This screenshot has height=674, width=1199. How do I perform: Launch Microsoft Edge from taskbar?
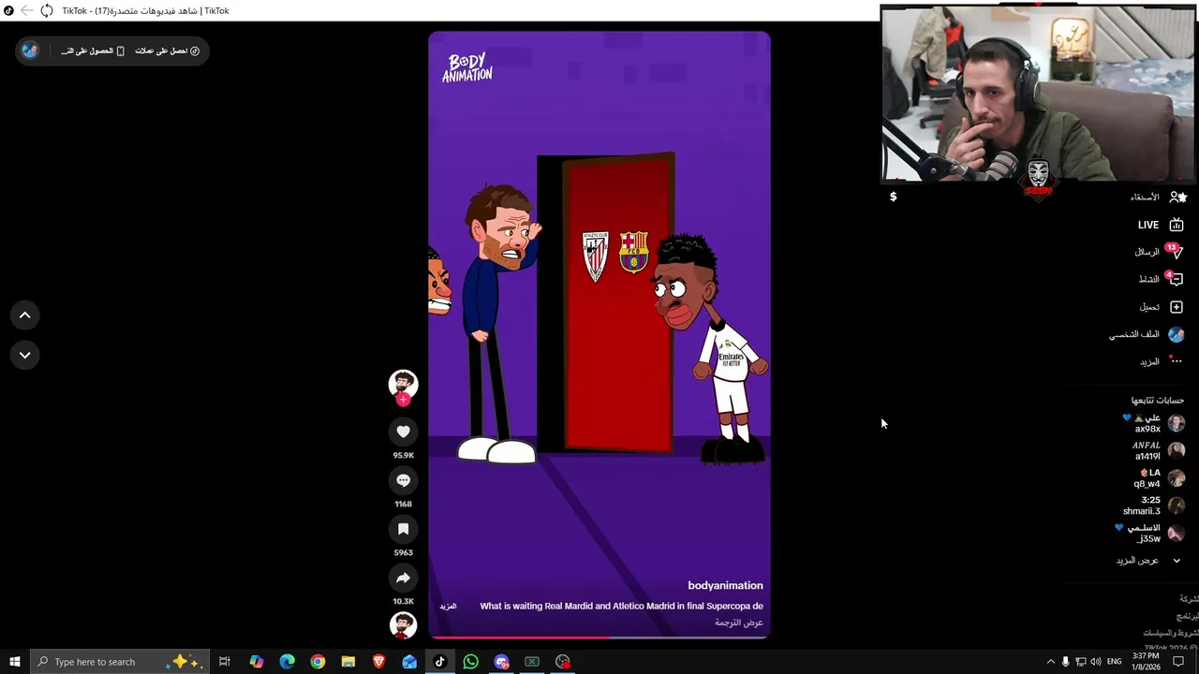click(288, 662)
